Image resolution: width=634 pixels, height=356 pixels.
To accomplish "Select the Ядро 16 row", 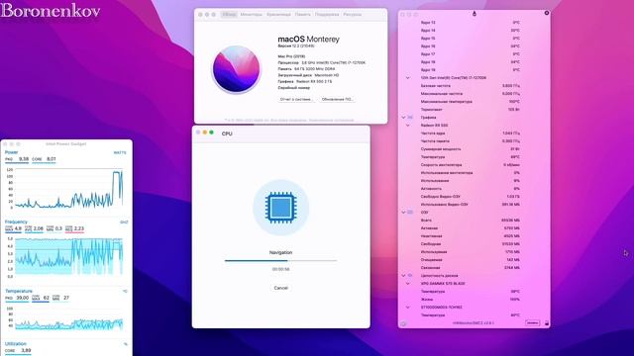I will pos(471,46).
